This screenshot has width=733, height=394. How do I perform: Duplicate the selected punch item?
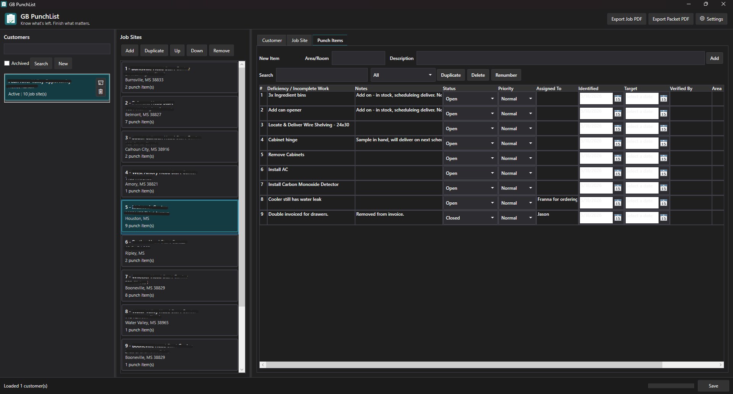point(451,75)
